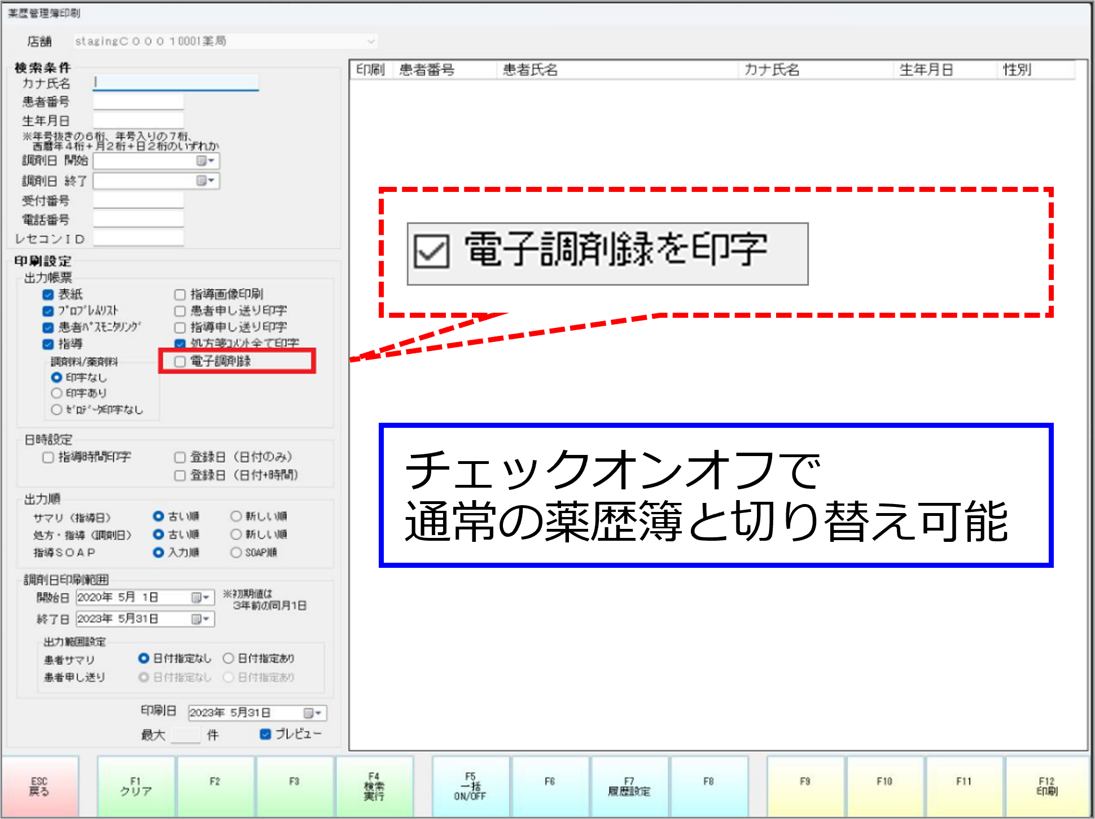Image resolution: width=1095 pixels, height=819 pixels.
Task: Enable the 電子調剤録 checkbox
Action: [180, 361]
